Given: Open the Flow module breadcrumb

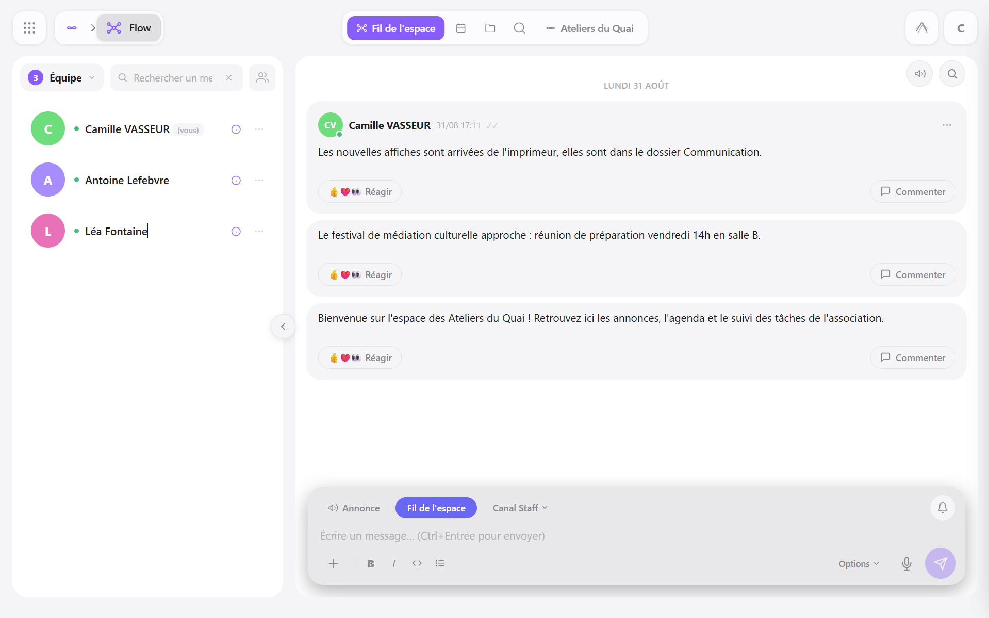Looking at the screenshot, I should pyautogui.click(x=129, y=28).
